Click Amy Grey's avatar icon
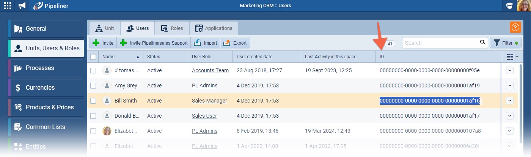This screenshot has width=531, height=157. pyautogui.click(x=107, y=85)
